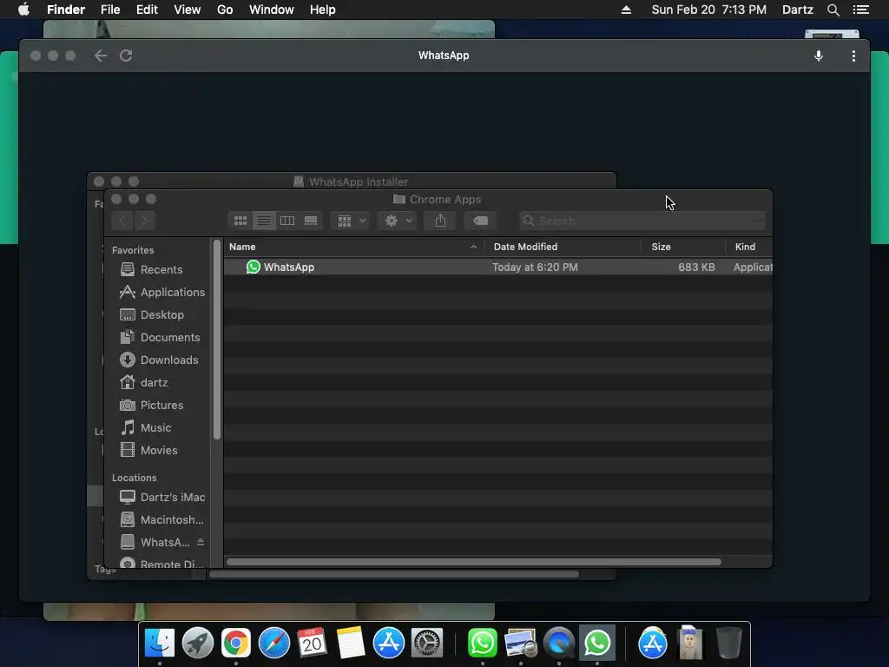Open Google Chrome from the Dock
Image resolution: width=889 pixels, height=667 pixels.
[x=236, y=644]
